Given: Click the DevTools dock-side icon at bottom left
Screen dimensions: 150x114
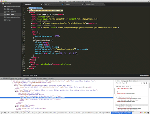Looking at the screenshot, I should pos(2,113).
